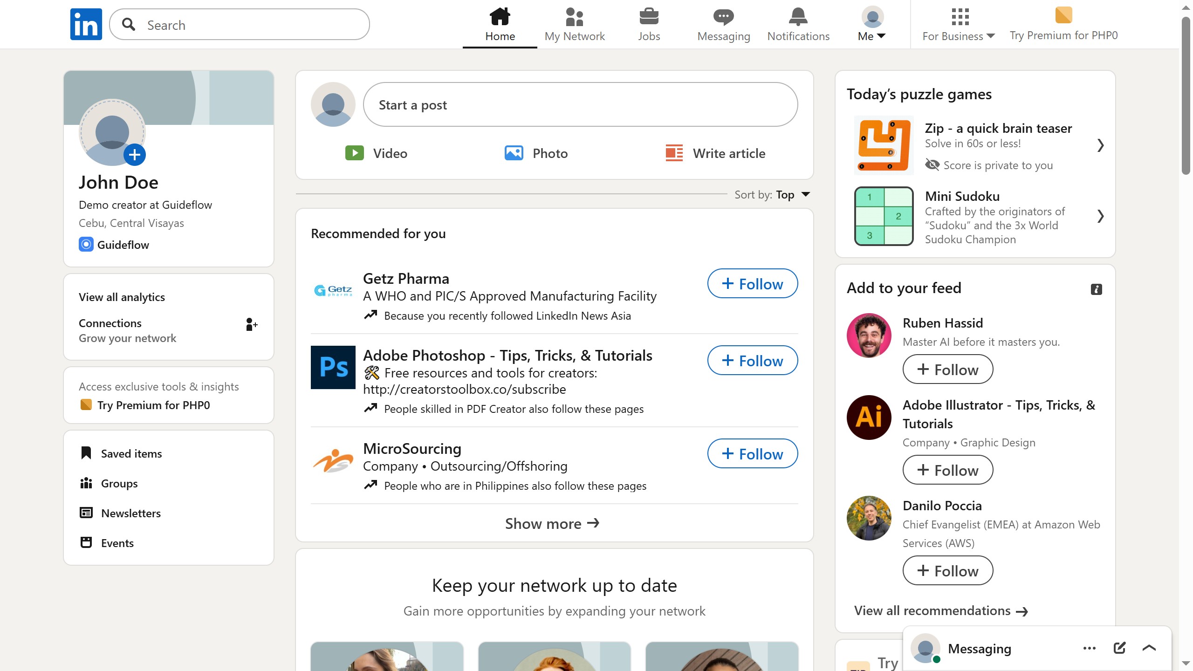Click the Video post icon
Viewport: 1193px width, 671px height.
pyautogui.click(x=355, y=153)
